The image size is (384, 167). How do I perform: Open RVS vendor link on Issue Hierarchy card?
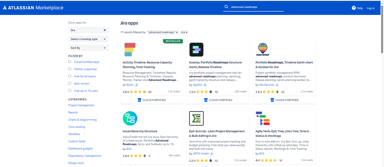[129, 149]
